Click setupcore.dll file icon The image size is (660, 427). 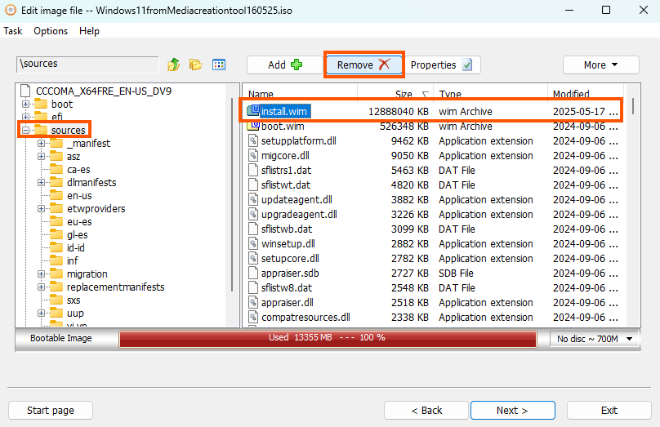(253, 258)
